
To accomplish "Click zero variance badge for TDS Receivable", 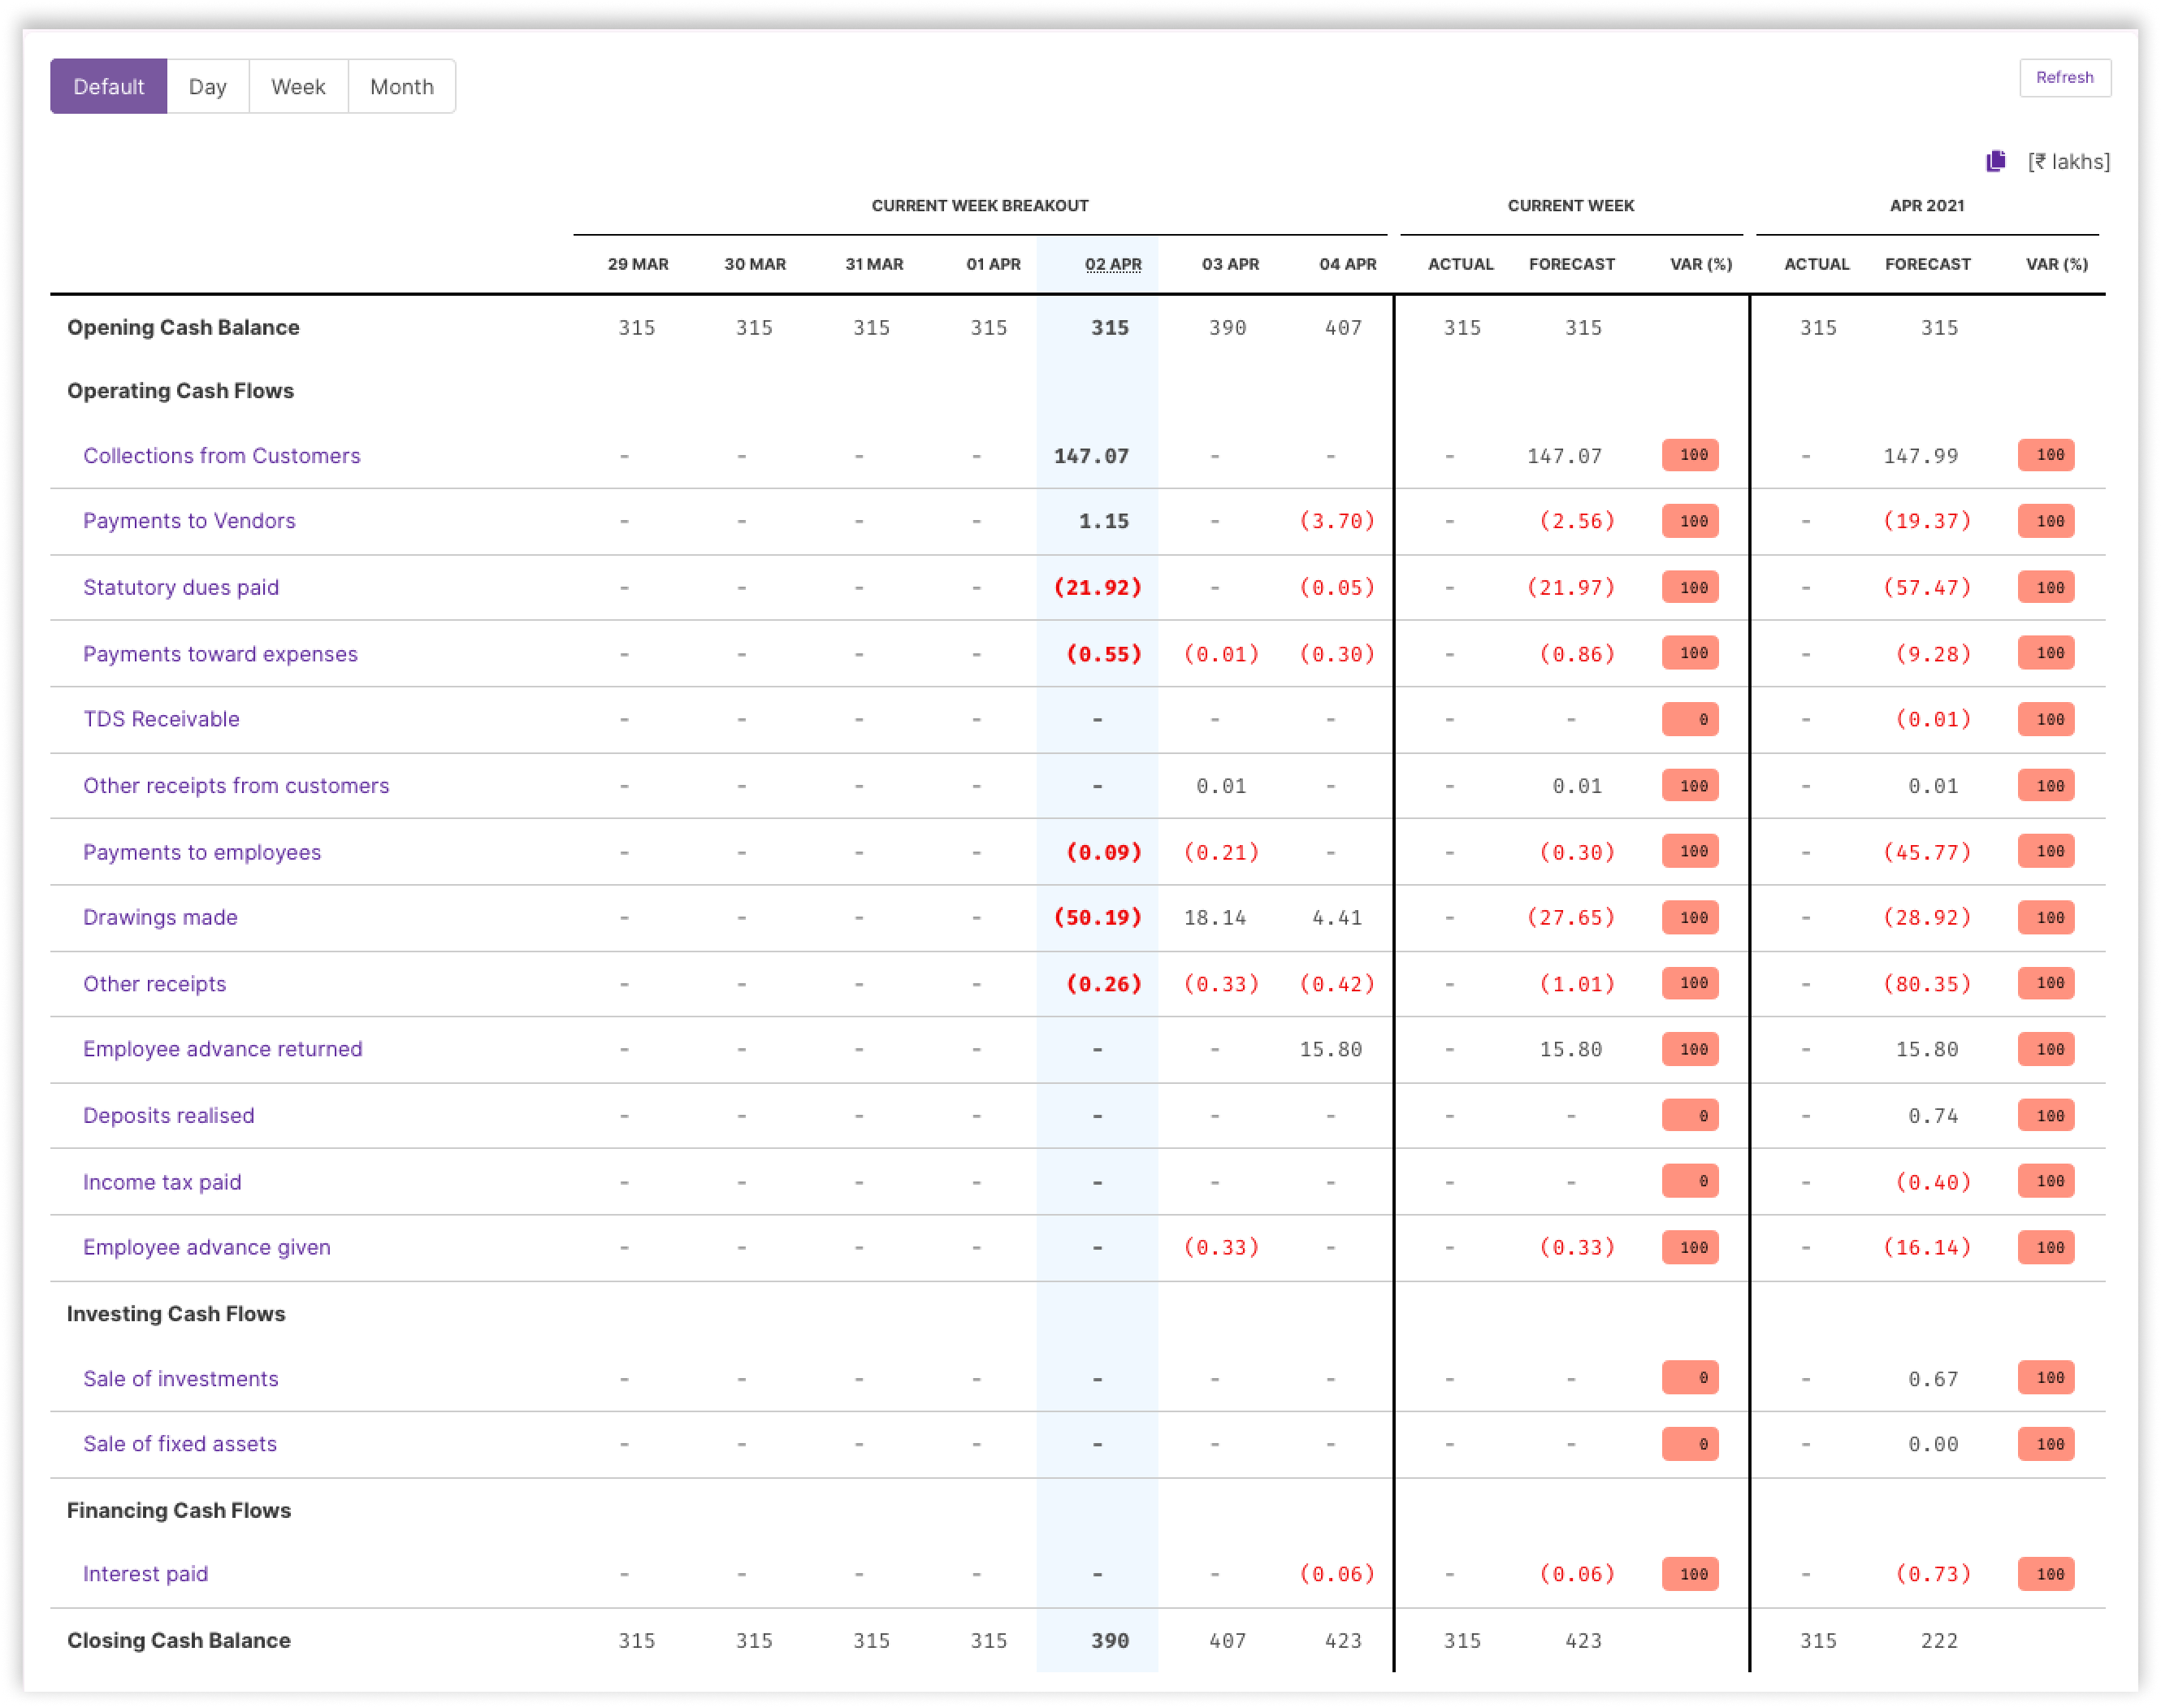I will [x=1691, y=719].
